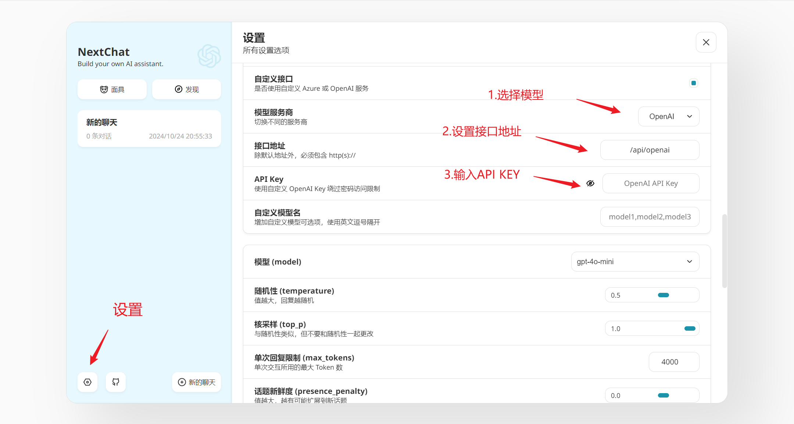
Task: Adjust the temperature slider at 0.5
Action: click(663, 295)
